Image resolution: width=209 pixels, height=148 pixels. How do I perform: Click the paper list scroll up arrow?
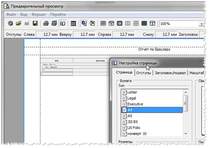[x=185, y=92]
